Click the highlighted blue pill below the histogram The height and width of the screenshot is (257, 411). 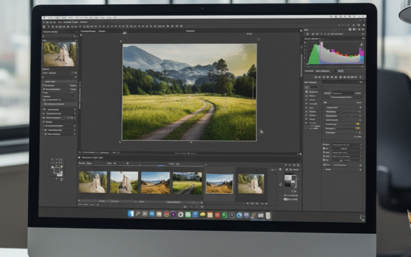[x=341, y=71]
